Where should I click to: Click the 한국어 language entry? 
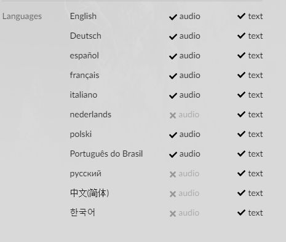[x=82, y=213]
